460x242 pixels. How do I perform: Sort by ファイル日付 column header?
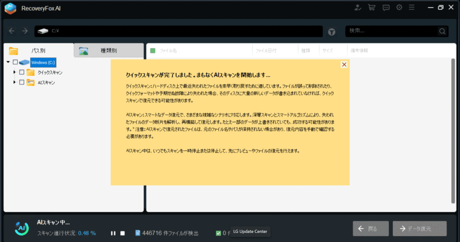(x=266, y=51)
